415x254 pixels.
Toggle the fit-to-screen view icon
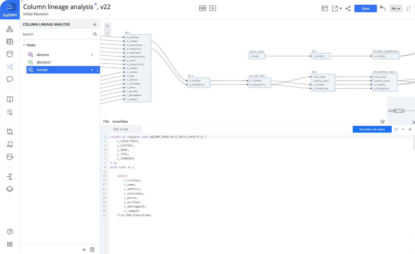click(x=213, y=8)
